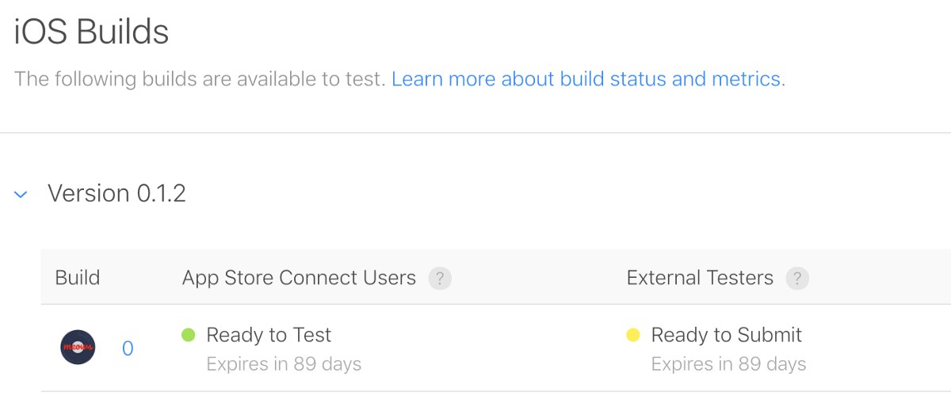Collapse the Version 0.1.2 chevron
This screenshot has width=951, height=407.
click(x=21, y=194)
